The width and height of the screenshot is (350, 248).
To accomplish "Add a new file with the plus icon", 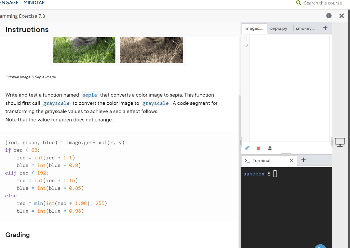I will tap(325, 28).
